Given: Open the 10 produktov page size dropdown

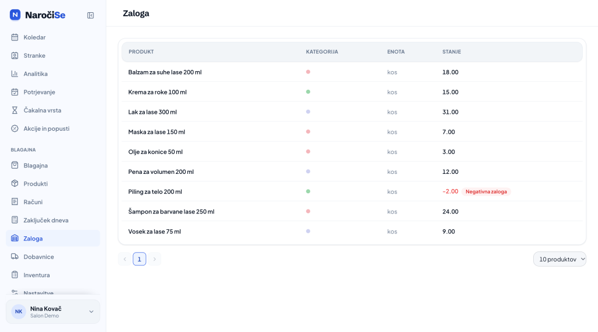Looking at the screenshot, I should point(559,259).
